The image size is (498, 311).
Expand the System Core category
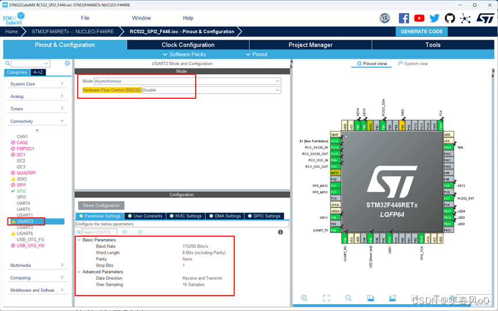click(x=37, y=84)
